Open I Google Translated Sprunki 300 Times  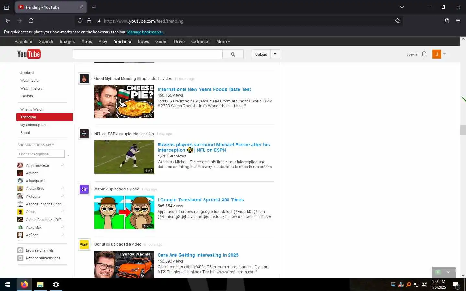[x=201, y=200]
